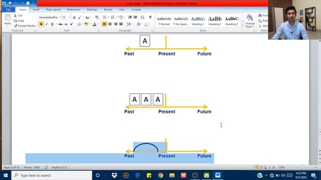This screenshot has height=180, width=321.
Task: Switch to the References tab
Action: tap(74, 9)
